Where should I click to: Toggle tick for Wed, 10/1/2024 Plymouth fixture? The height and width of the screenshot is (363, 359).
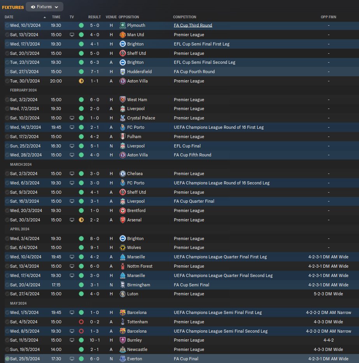pyautogui.click(x=7, y=25)
